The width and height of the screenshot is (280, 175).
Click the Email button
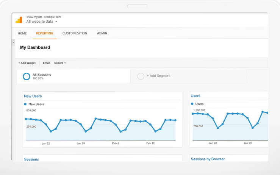(x=46, y=63)
